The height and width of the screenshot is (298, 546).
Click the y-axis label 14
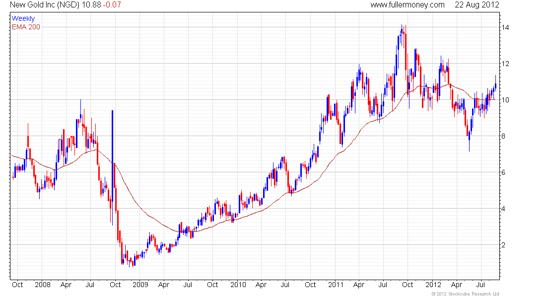pyautogui.click(x=505, y=27)
